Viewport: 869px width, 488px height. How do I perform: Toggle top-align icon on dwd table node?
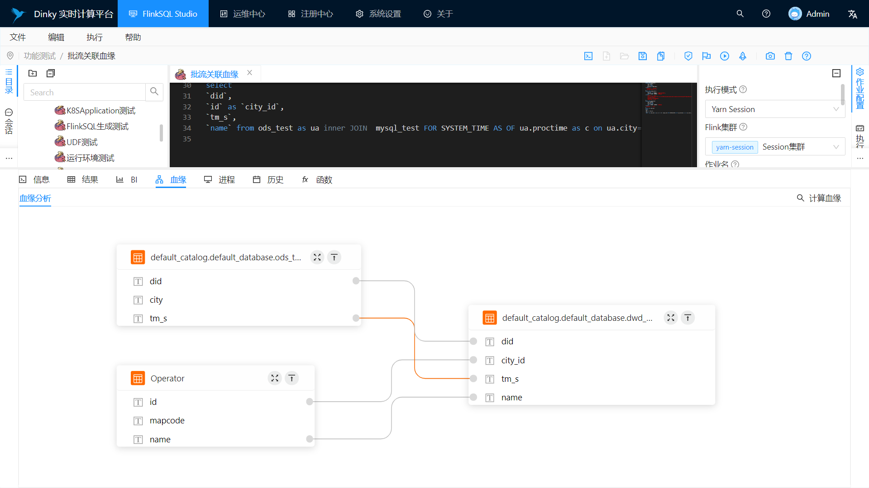688,318
